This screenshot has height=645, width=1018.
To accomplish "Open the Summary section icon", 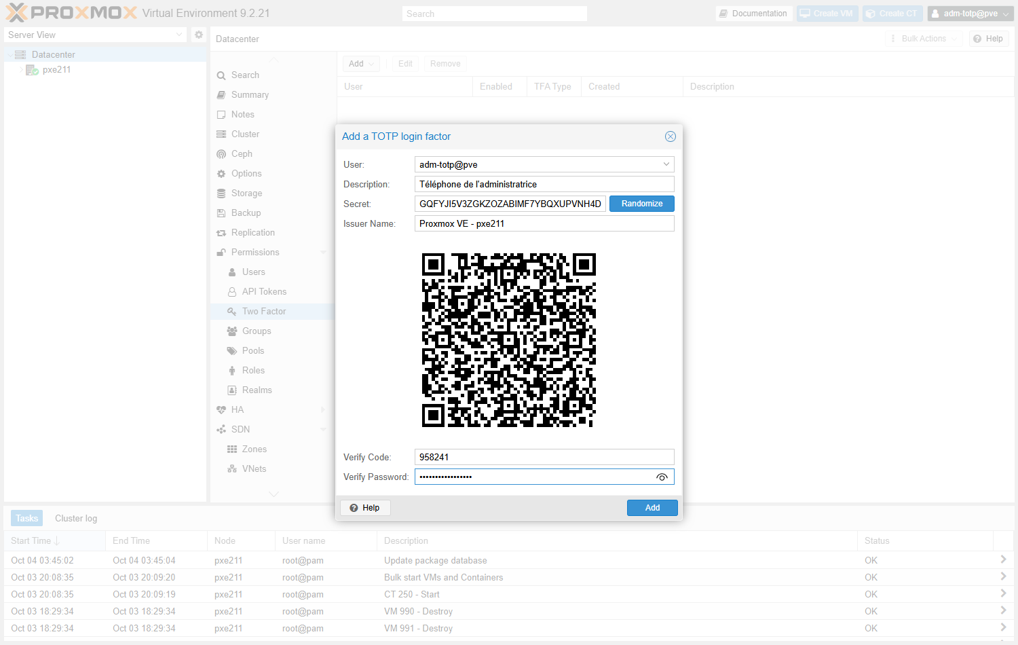I will (221, 95).
